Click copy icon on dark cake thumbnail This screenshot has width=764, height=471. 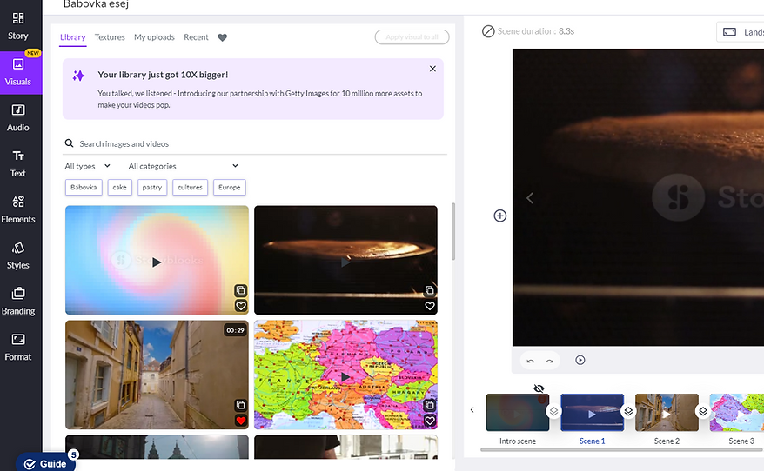click(430, 290)
